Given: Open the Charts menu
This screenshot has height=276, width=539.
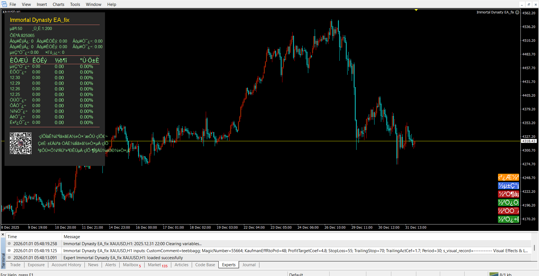Looking at the screenshot, I should 58,4.
